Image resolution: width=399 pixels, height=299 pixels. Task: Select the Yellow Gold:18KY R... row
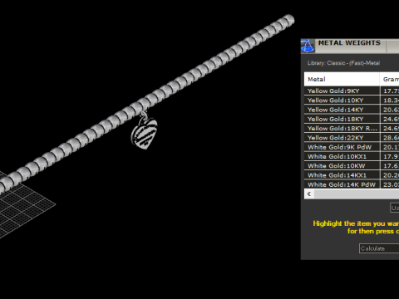tap(352, 129)
